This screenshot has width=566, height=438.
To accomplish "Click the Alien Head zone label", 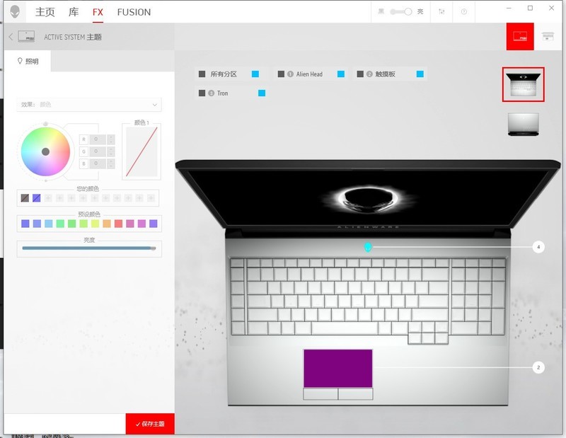I will (x=309, y=74).
